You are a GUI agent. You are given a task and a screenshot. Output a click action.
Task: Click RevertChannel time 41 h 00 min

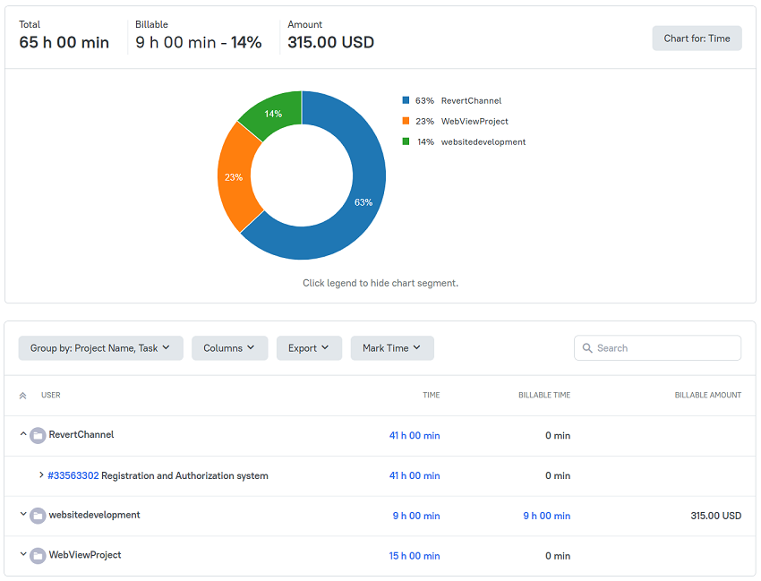(x=415, y=436)
